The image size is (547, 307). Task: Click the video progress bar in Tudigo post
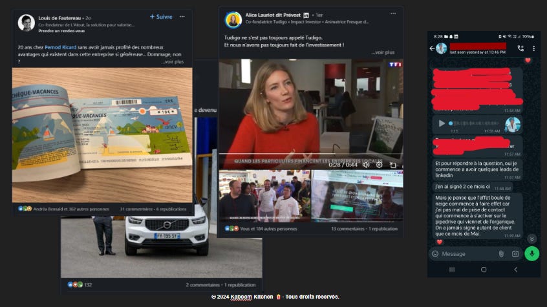click(310, 154)
